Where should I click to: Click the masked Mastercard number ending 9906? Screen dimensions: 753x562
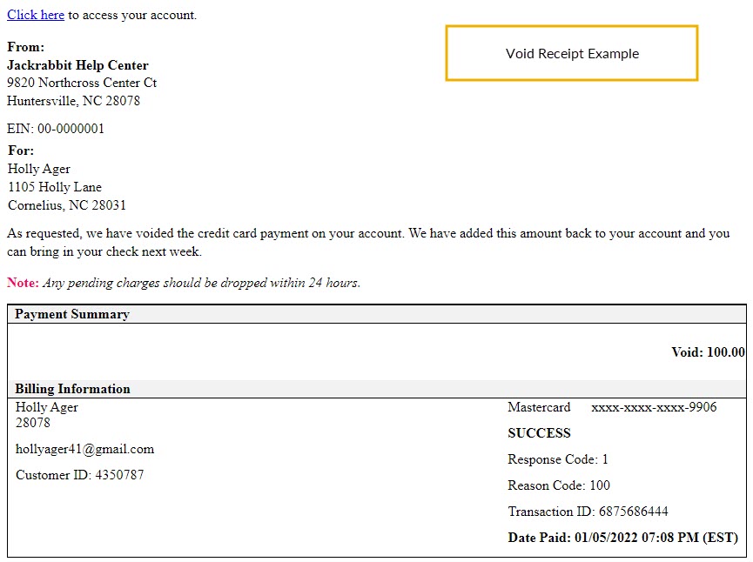654,407
